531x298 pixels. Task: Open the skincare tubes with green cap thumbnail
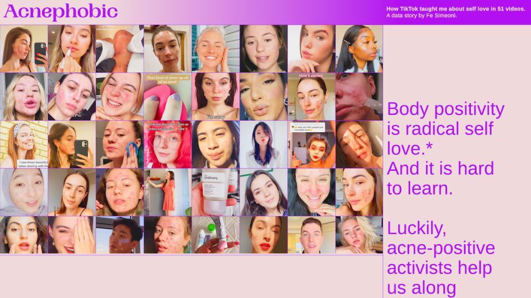point(215,235)
